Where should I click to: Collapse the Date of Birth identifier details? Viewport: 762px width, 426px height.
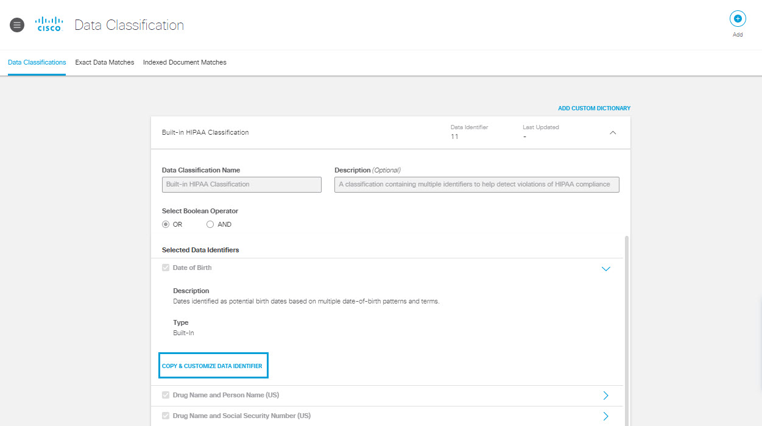point(605,268)
